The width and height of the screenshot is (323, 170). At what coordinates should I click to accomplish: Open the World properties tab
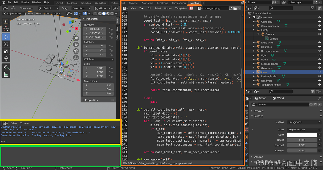[247, 129]
